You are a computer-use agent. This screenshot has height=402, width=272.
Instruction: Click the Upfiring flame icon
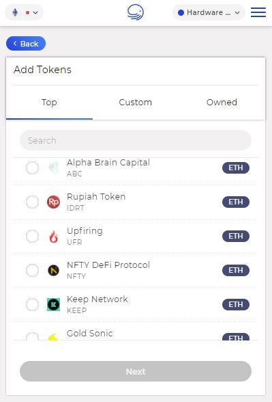coord(53,236)
